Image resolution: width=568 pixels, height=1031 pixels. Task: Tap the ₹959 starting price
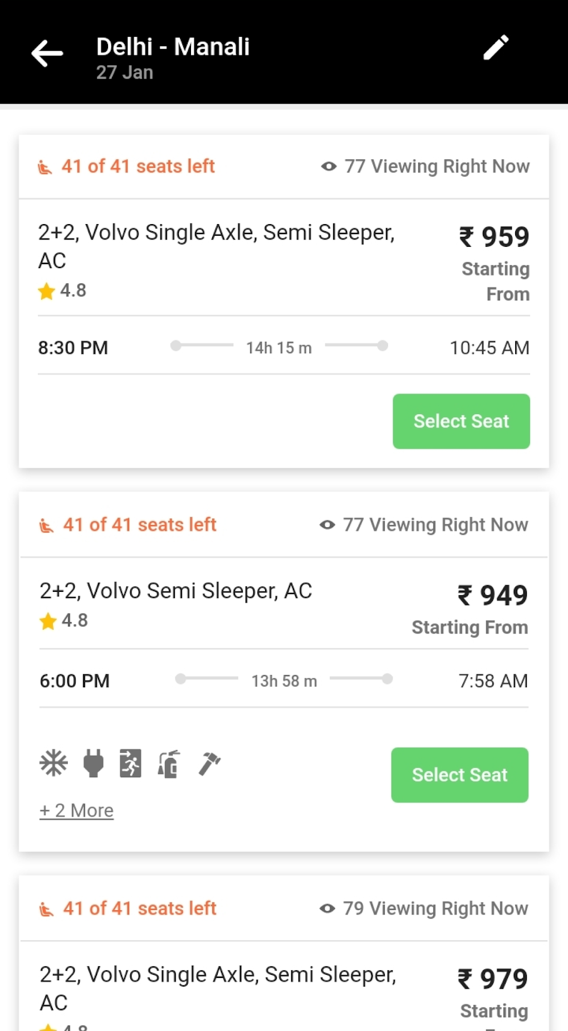[494, 237]
